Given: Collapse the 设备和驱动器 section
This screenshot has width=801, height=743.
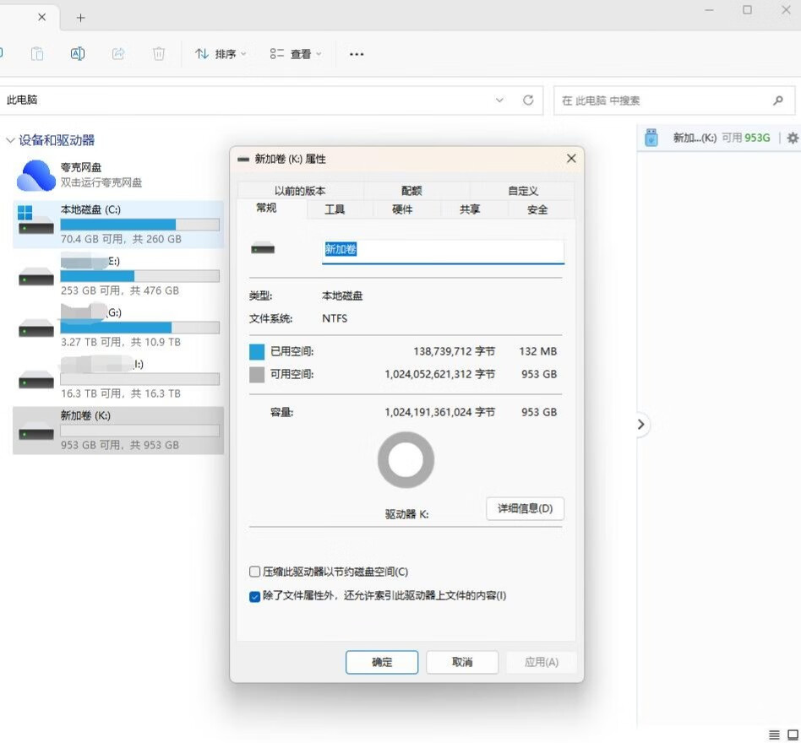Looking at the screenshot, I should pos(9,140).
